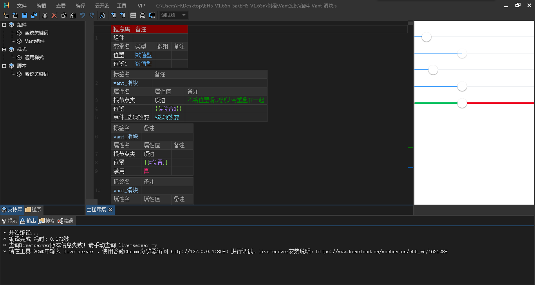
Task: Select Vant组件 in the tree
Action: point(34,41)
